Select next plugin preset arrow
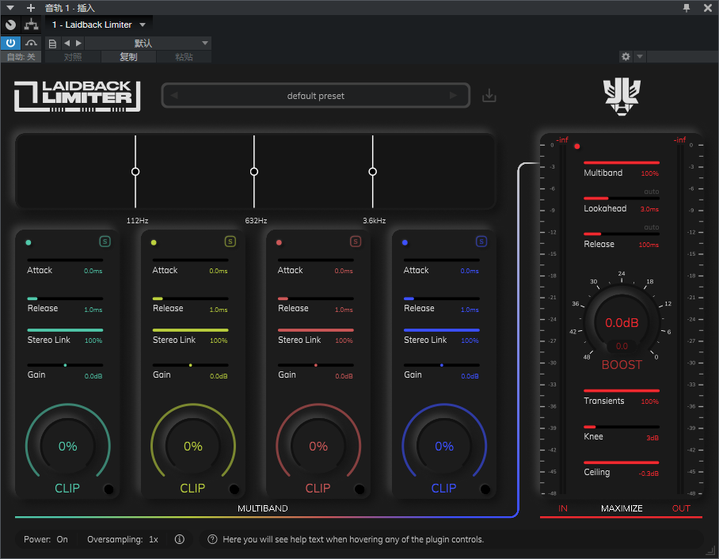Viewport: 719px width, 559px height. (453, 95)
